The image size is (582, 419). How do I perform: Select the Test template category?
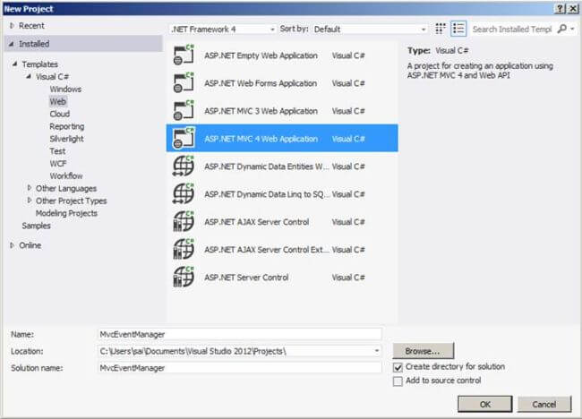coord(57,151)
